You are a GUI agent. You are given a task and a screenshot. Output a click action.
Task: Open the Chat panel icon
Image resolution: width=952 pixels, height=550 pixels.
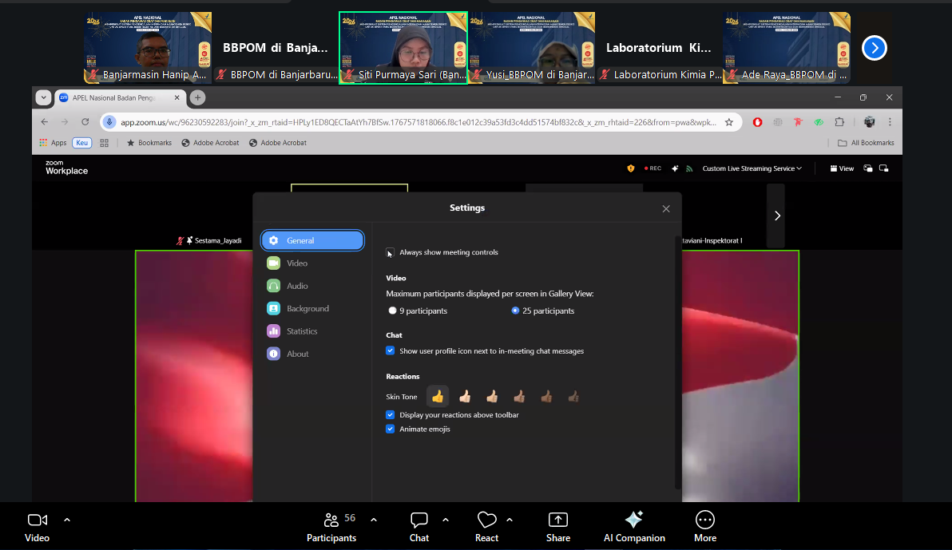tap(419, 520)
